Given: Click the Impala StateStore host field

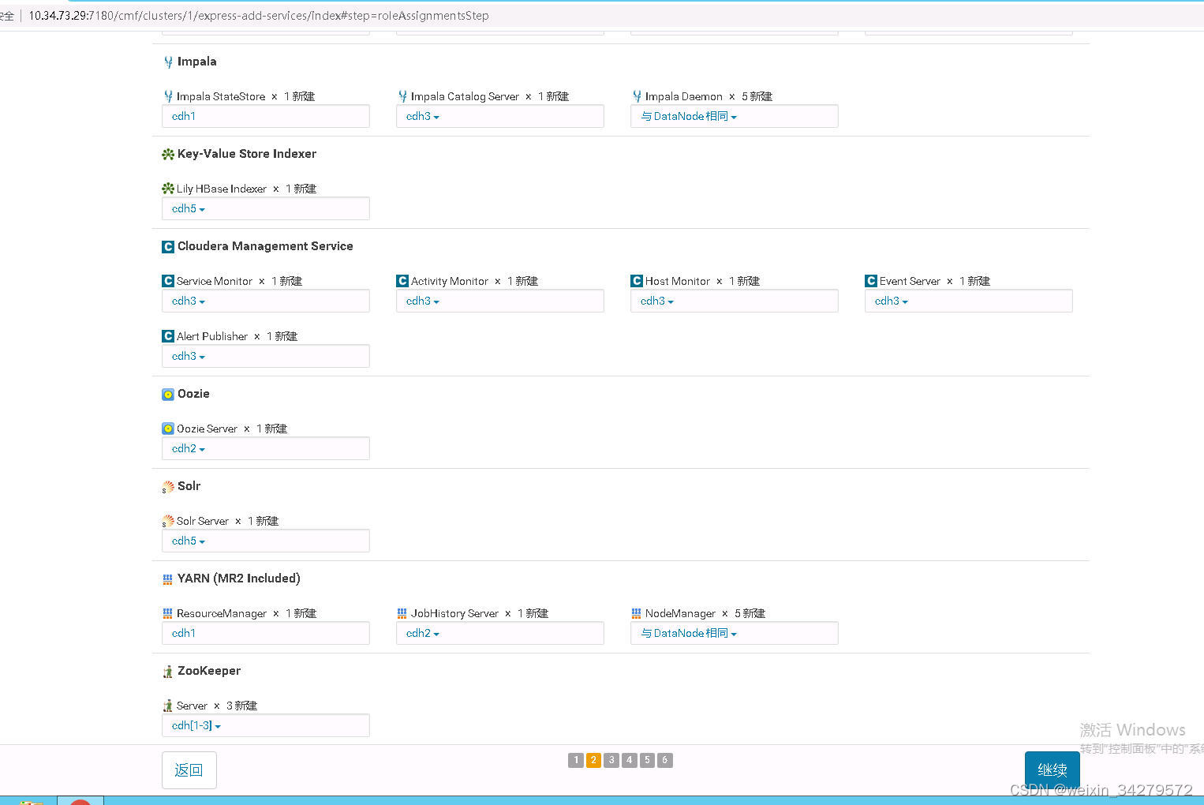Looking at the screenshot, I should (266, 116).
